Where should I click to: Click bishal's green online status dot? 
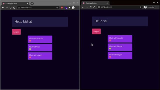pos(110,48)
